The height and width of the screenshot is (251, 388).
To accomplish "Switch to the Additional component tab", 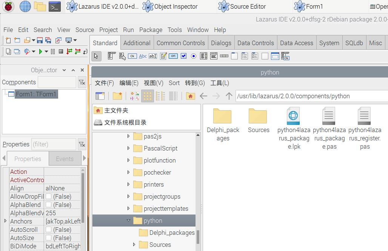I will (x=137, y=43).
